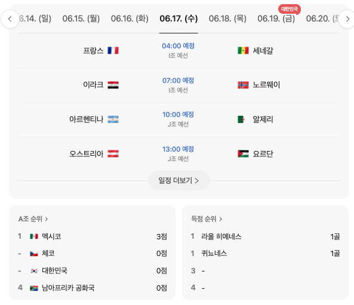The height and width of the screenshot is (305, 354).
Task: Click the Argentina flag icon
Action: (x=113, y=119)
